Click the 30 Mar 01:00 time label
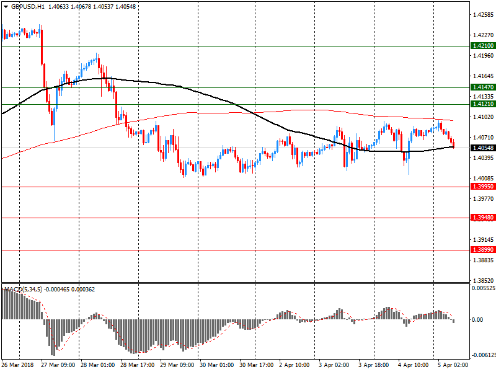This screenshot has width=496, height=372. [x=216, y=365]
